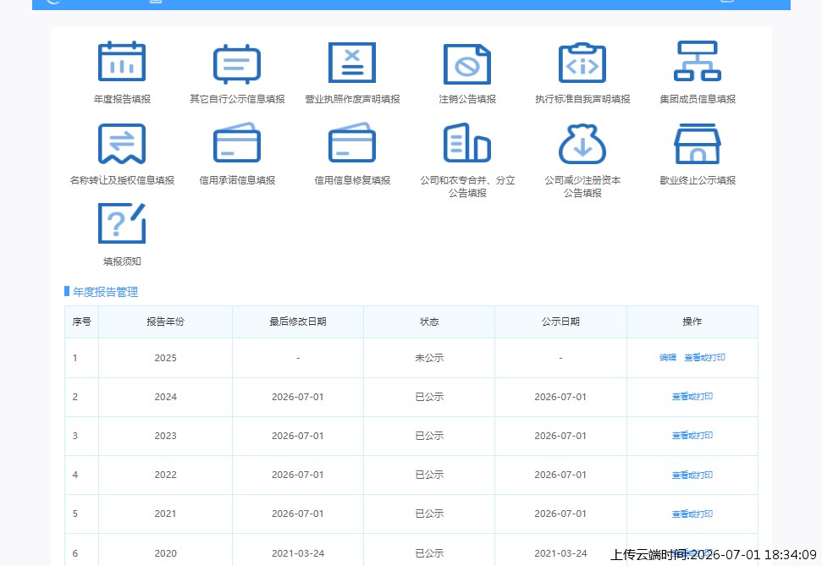Open 公司减少注册资本公告填报 money bag icon

[582, 144]
